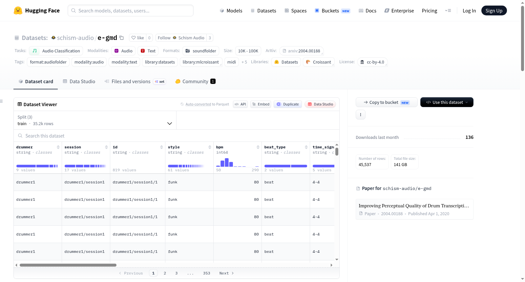
Task: Click the Datasets library tag
Action: [x=286, y=62]
